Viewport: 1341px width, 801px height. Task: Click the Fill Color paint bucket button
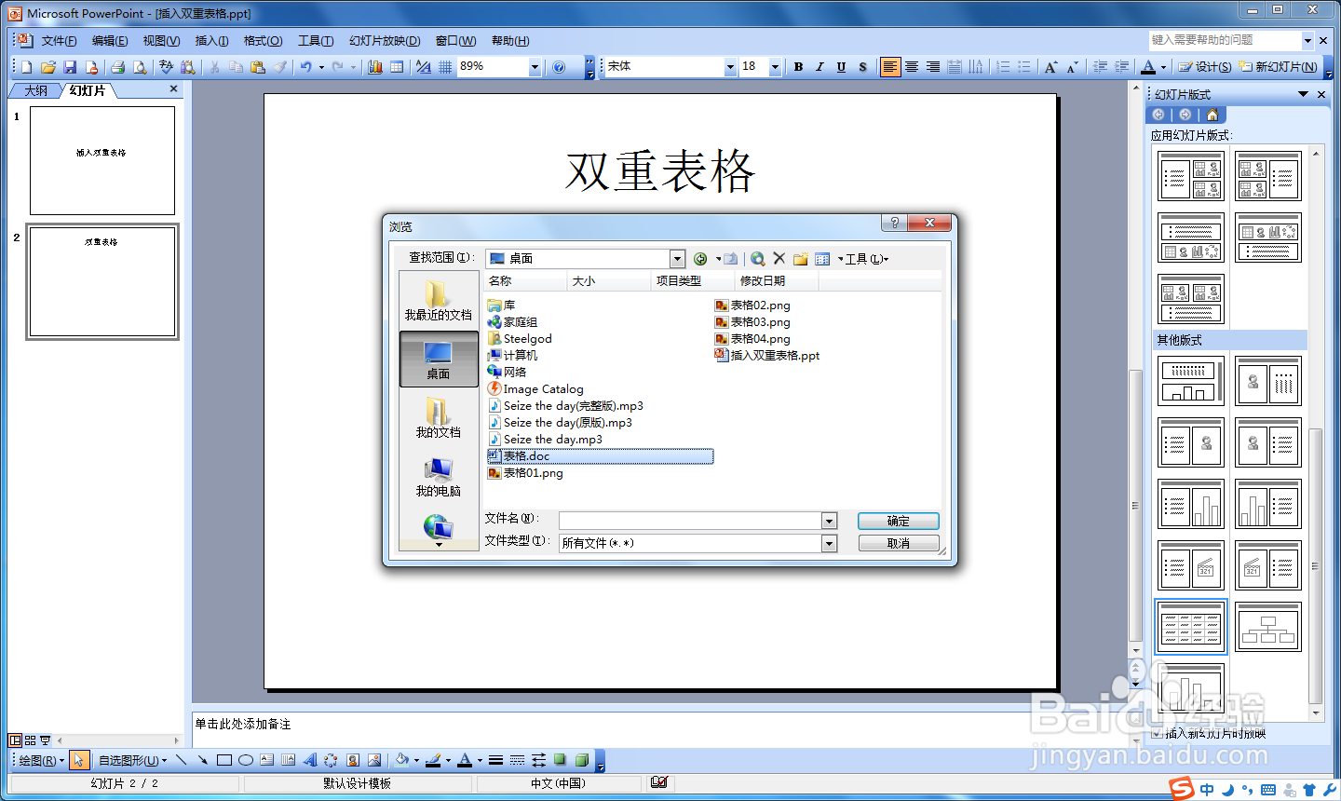click(x=401, y=760)
